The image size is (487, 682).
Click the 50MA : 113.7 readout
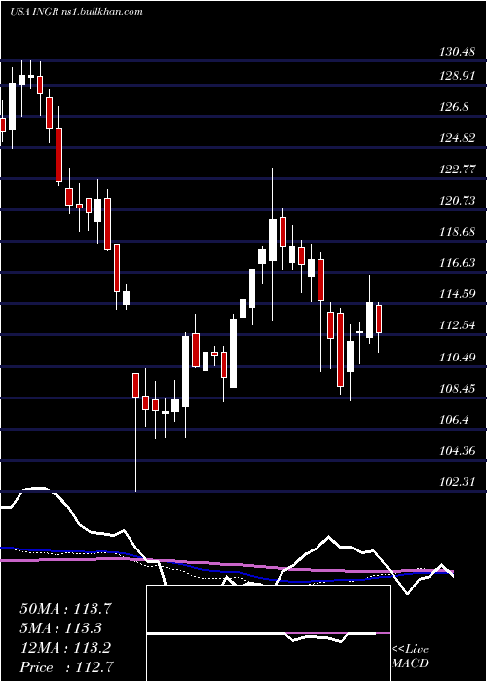pyautogui.click(x=66, y=609)
